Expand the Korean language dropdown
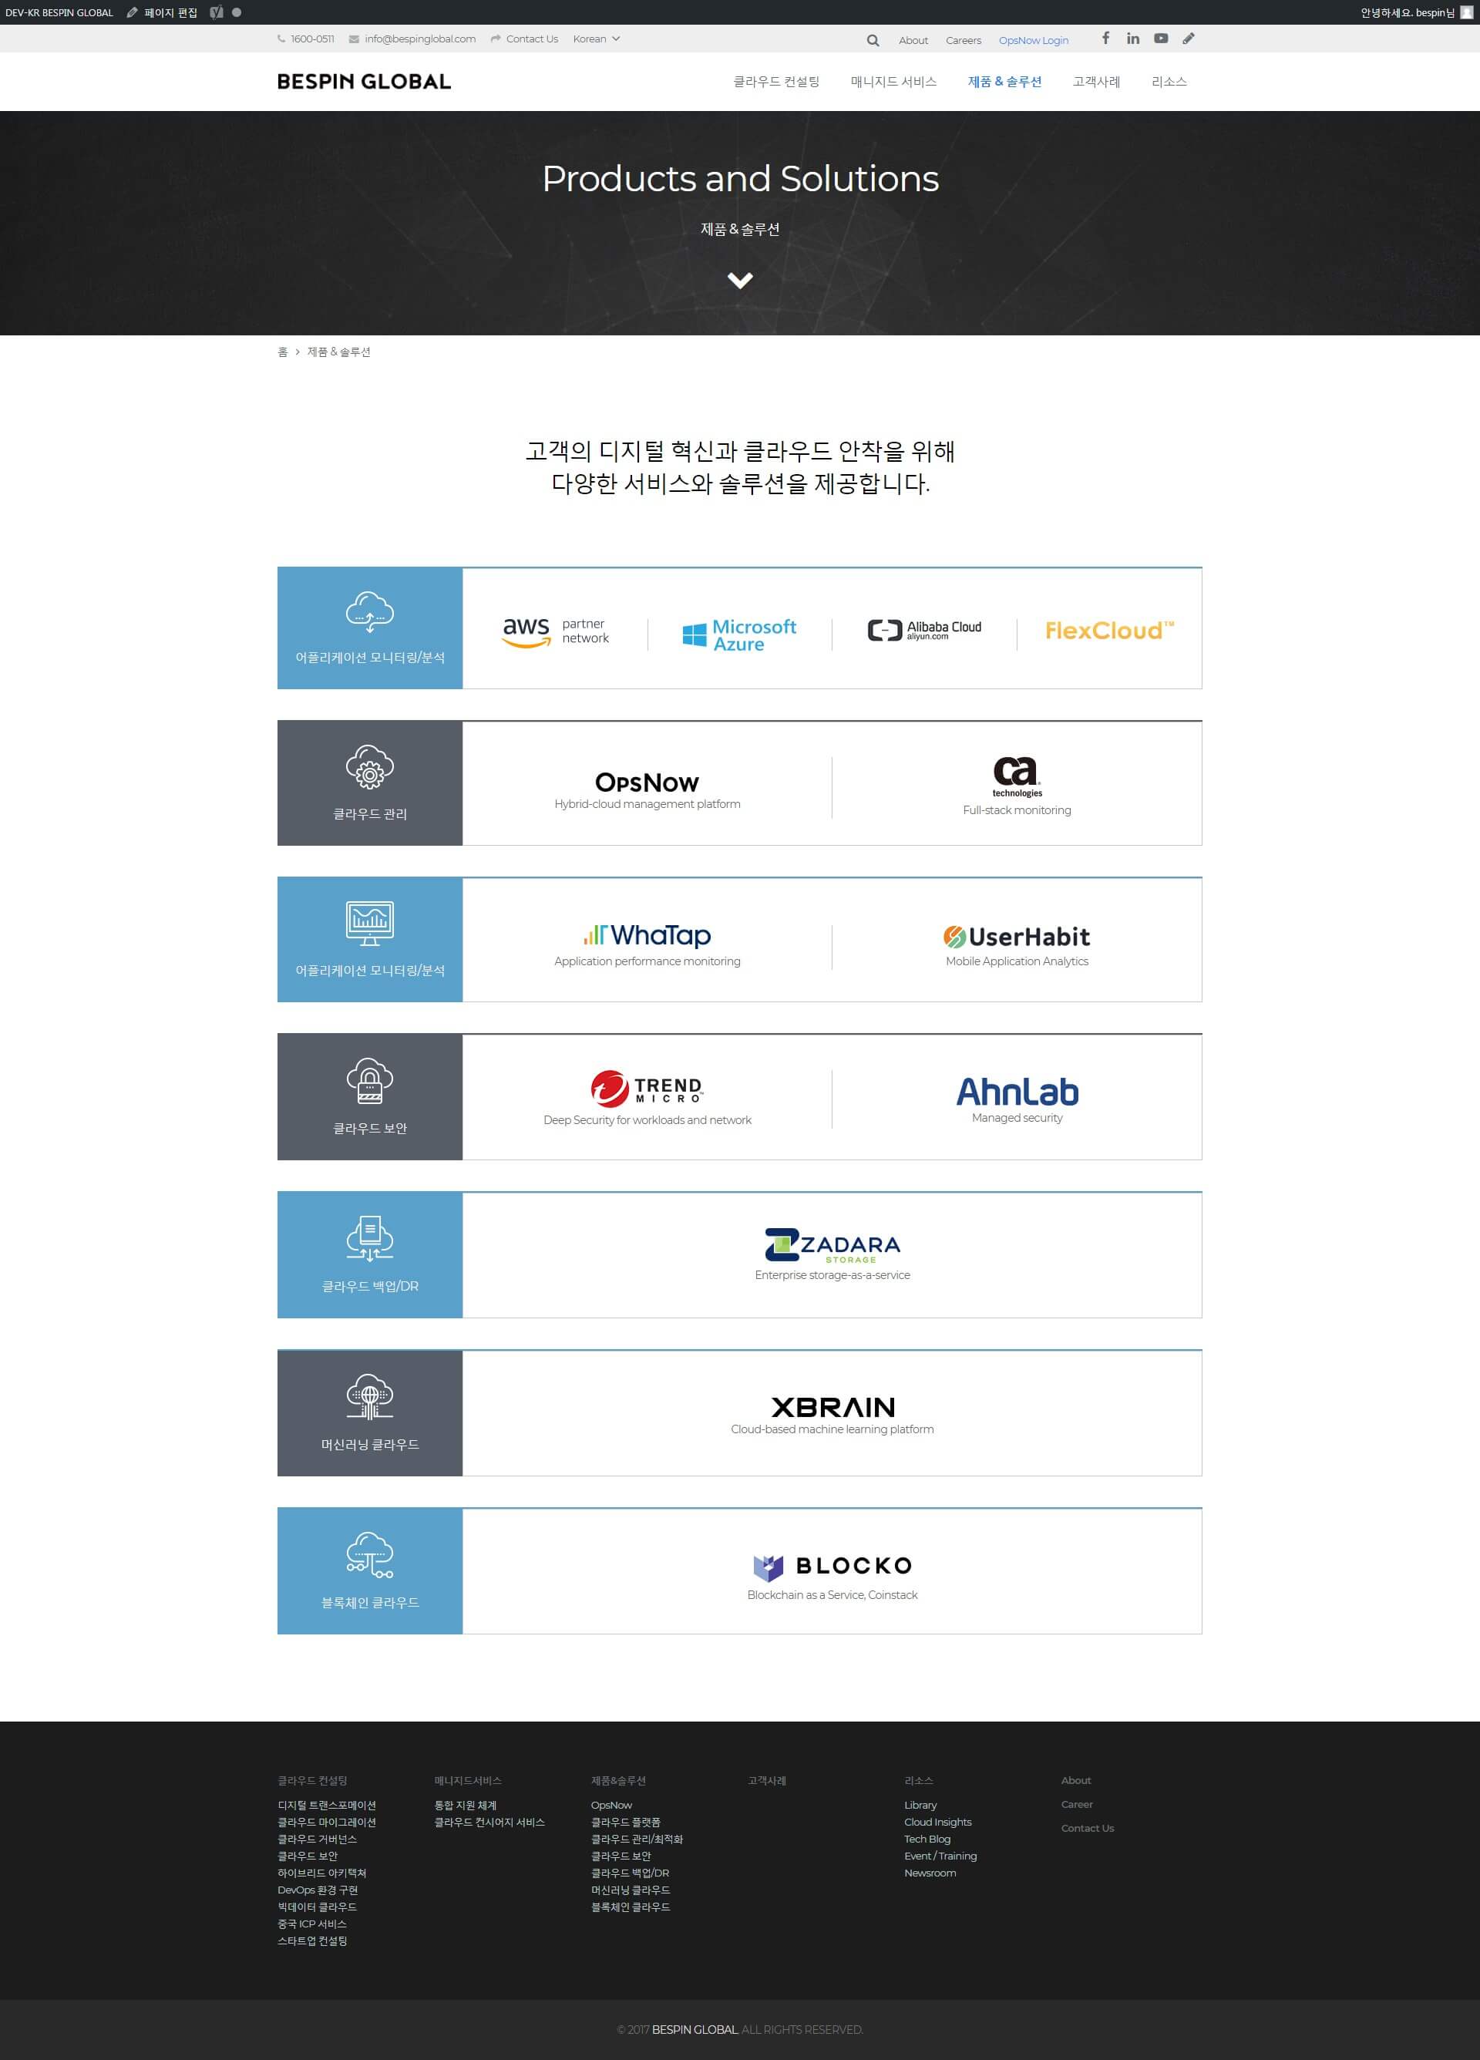The image size is (1480, 2060). [x=597, y=39]
